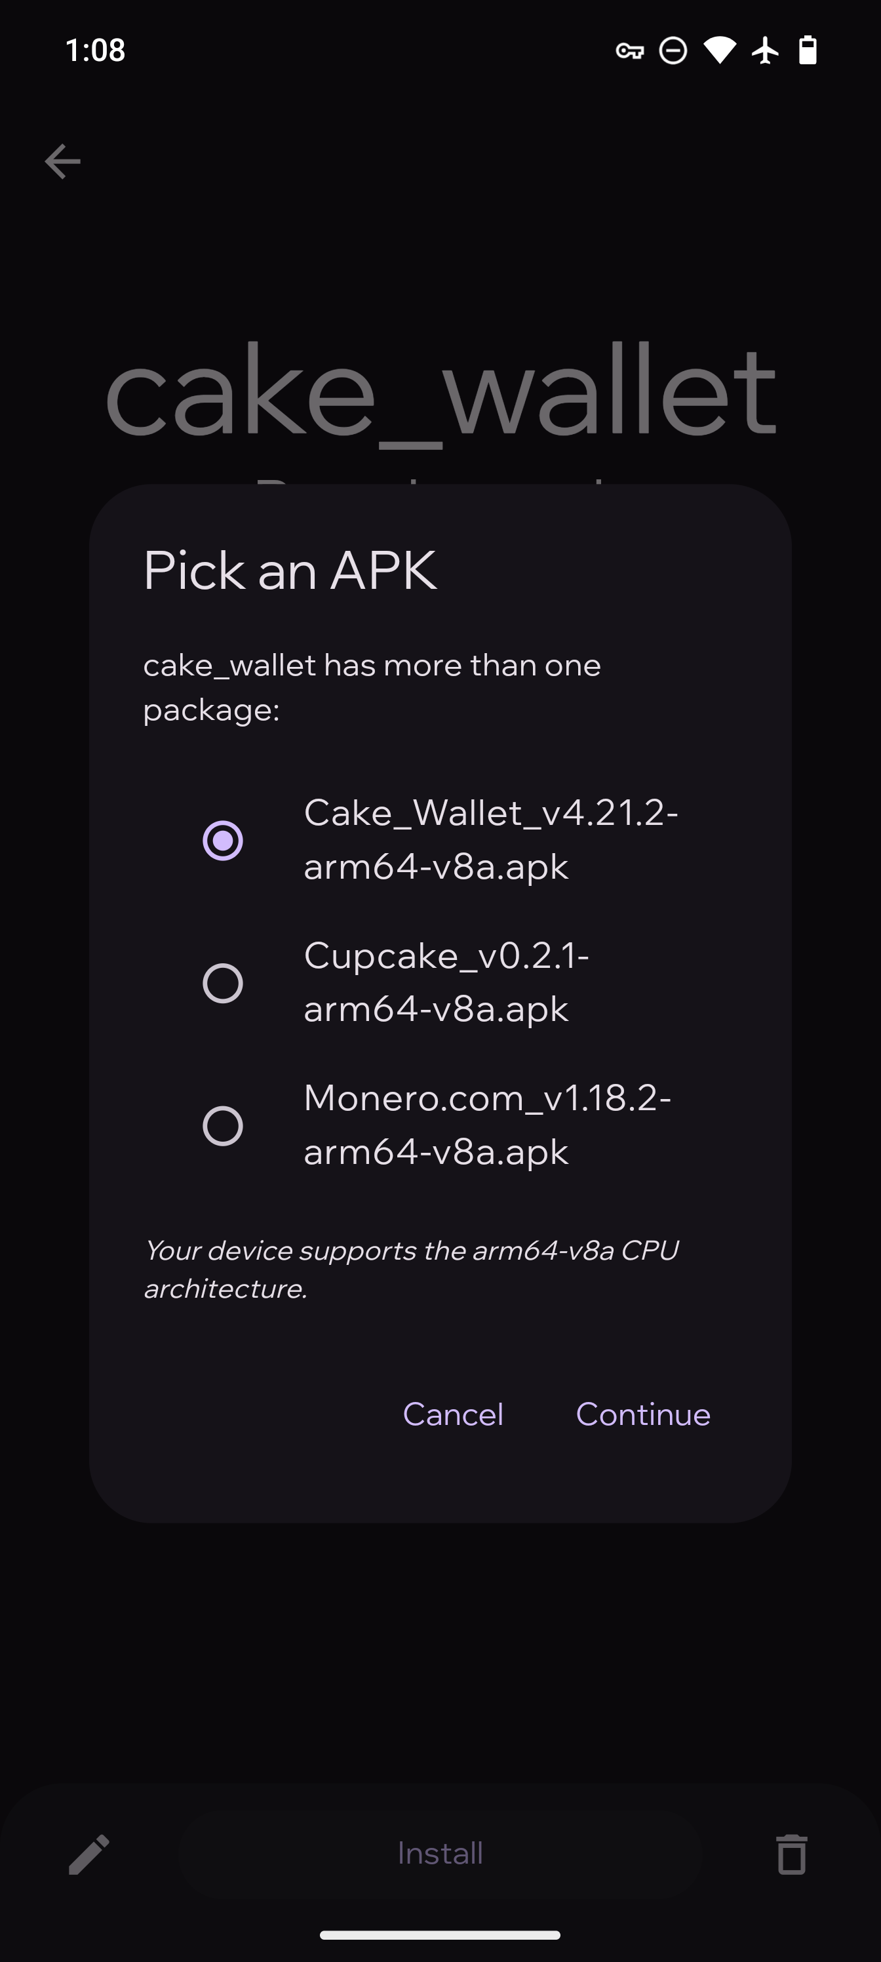Tap the back arrow icon
The width and height of the screenshot is (881, 1962).
click(x=62, y=161)
